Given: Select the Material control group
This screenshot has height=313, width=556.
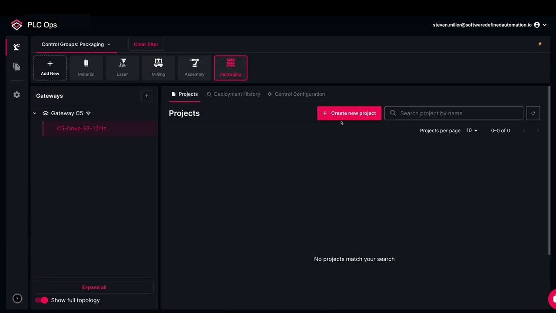Looking at the screenshot, I should 86,68.
